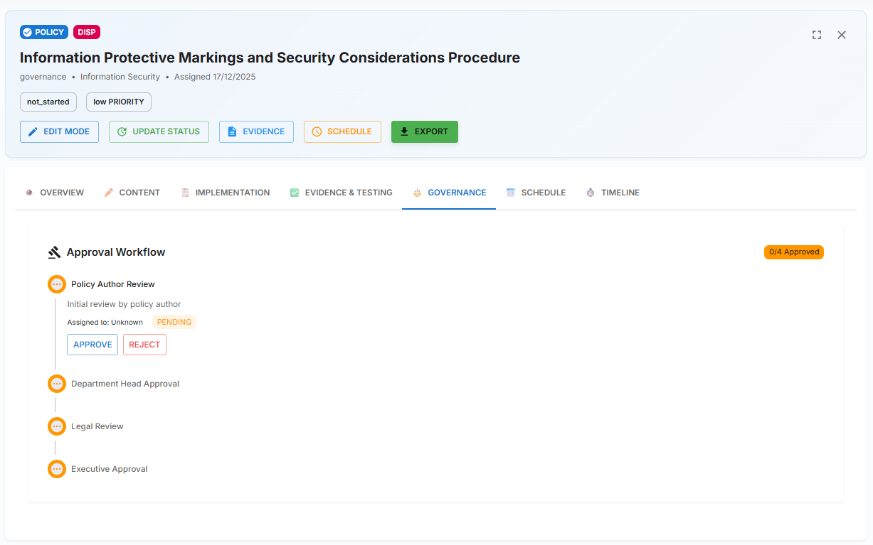
Task: Click the gavel icon beside Approval Workflow
Action: click(54, 252)
